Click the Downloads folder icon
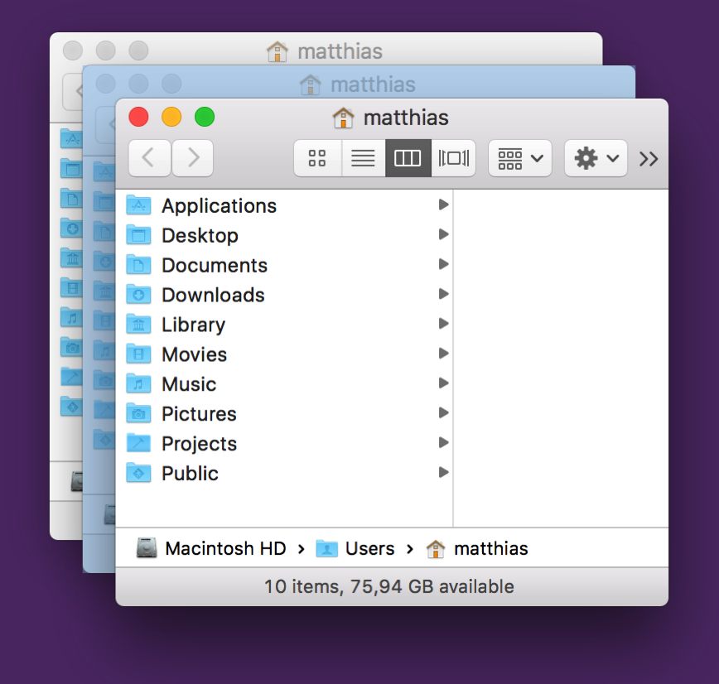This screenshot has height=684, width=719. (138, 295)
